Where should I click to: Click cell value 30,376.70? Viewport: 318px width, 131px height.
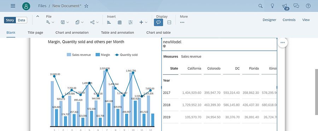(232, 117)
